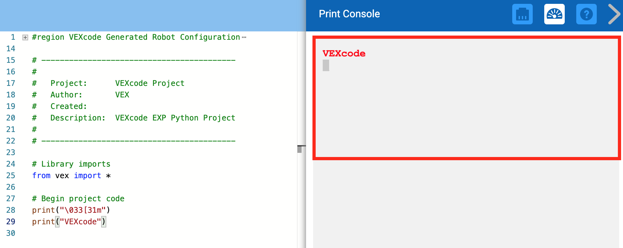Click the "\033[31m" escape sequence string
Image resolution: width=623 pixels, height=248 pixels.
click(x=84, y=210)
